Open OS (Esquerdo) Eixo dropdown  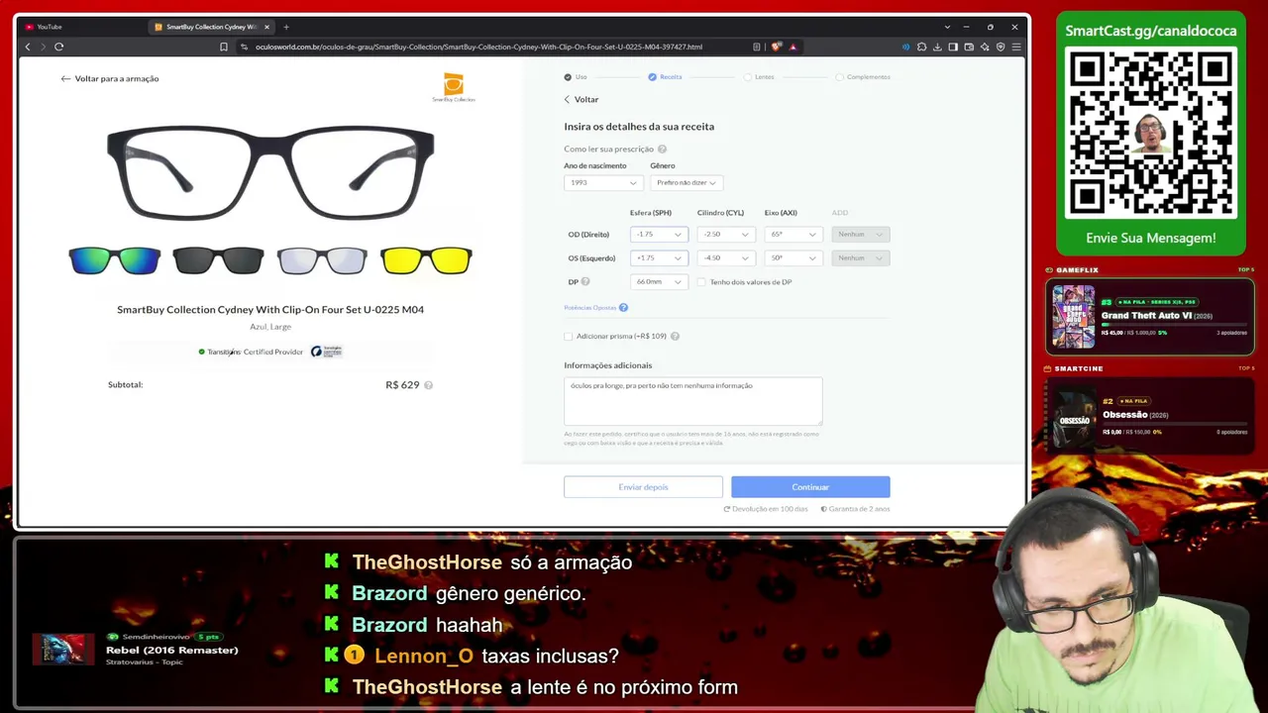click(x=793, y=258)
